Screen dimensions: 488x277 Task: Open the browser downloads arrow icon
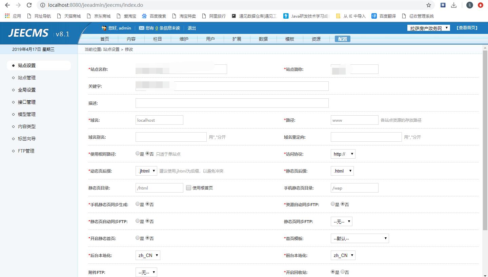[x=454, y=5]
